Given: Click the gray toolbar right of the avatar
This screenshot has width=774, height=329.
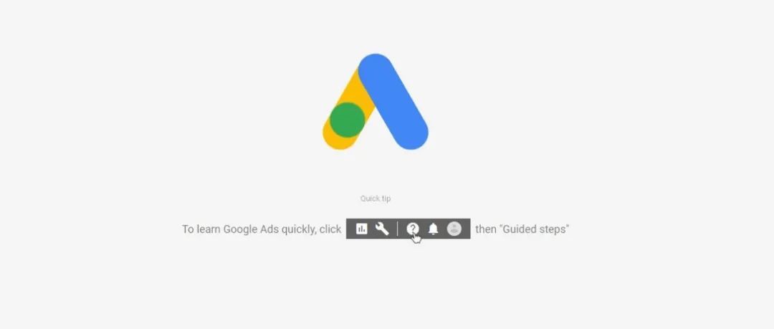Looking at the screenshot, I should pos(466,229).
